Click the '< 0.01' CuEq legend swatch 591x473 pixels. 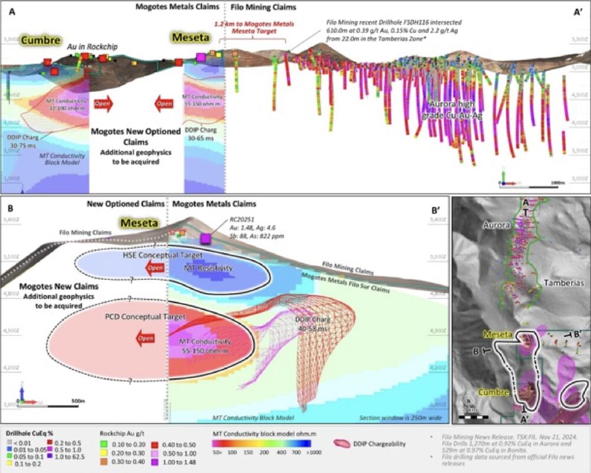(x=9, y=443)
